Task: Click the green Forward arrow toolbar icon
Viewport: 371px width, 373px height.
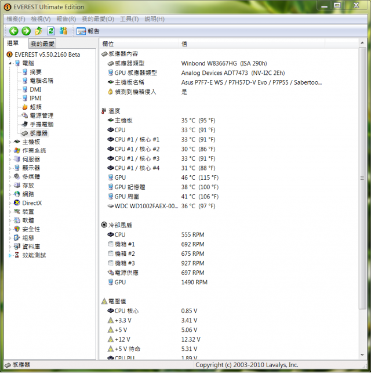Action: click(26, 31)
